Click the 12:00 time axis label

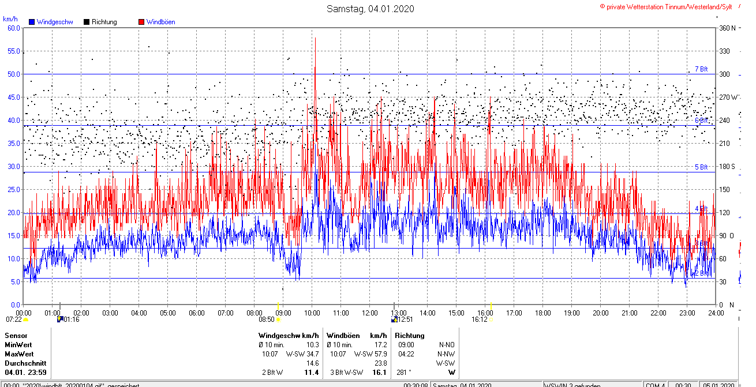[370, 313]
